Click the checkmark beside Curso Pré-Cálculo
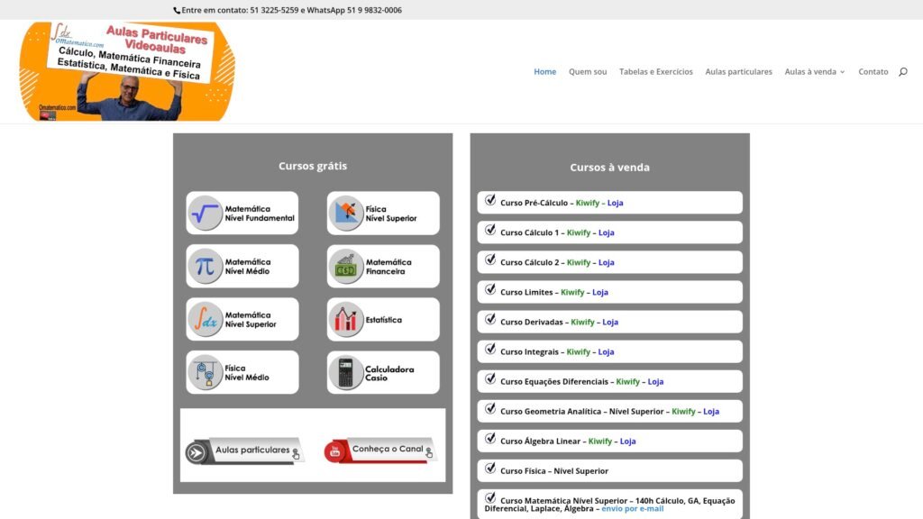Image resolution: width=923 pixels, height=519 pixels. click(490, 201)
